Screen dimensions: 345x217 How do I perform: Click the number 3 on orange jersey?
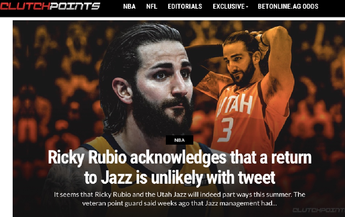(225, 130)
